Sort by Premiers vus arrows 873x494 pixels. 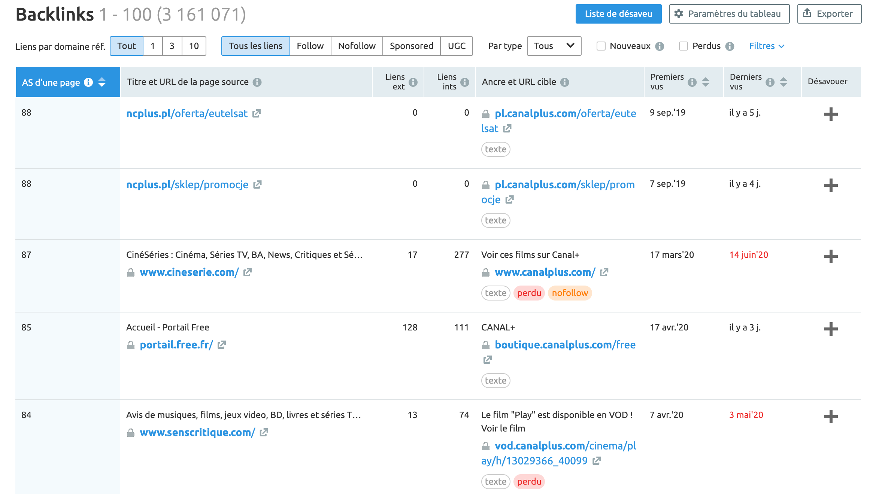pyautogui.click(x=706, y=82)
